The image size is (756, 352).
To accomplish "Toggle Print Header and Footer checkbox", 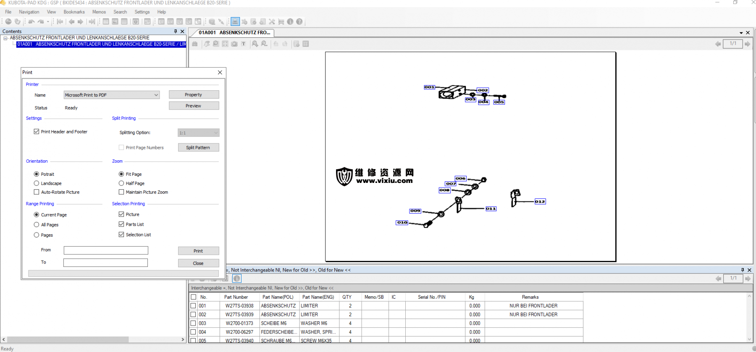I will [37, 131].
